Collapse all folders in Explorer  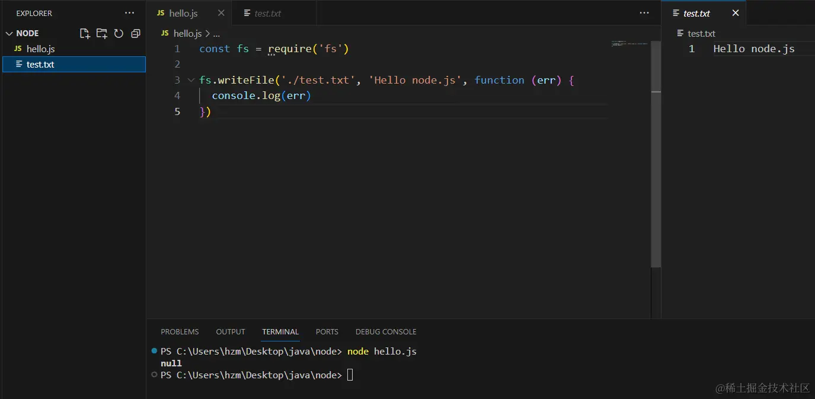136,33
